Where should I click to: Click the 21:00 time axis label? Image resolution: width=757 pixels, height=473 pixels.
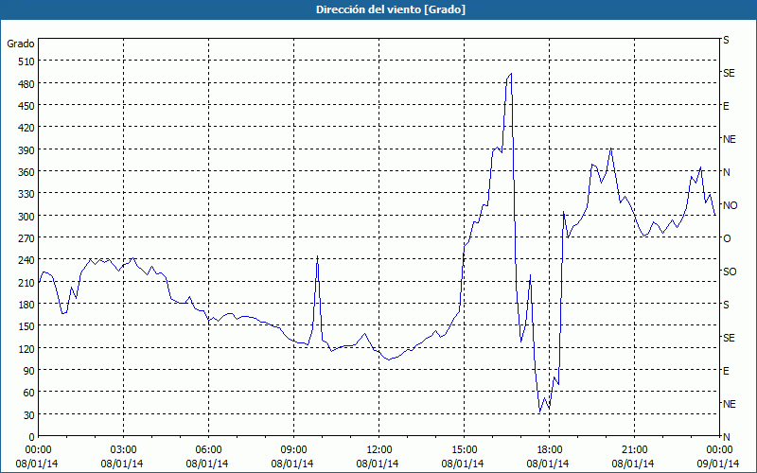tap(634, 450)
